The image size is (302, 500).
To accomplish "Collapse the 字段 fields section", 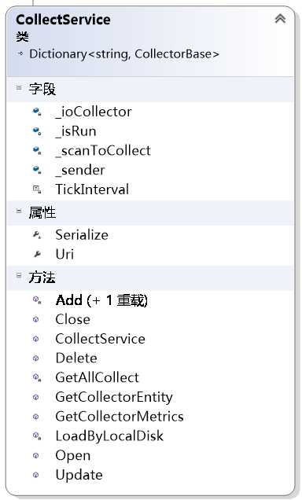I will (19, 87).
